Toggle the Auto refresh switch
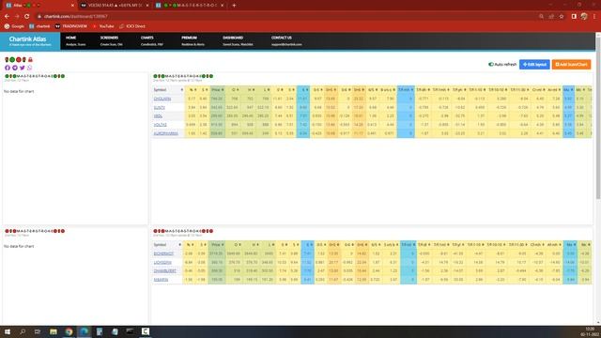 click(491, 65)
